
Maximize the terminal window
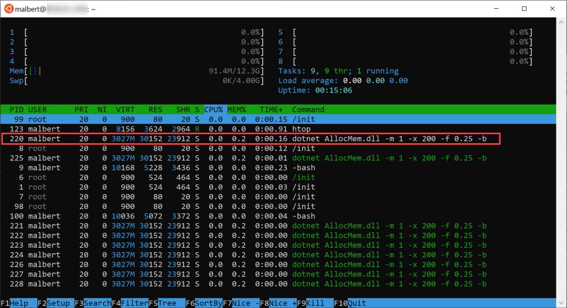tap(524, 8)
